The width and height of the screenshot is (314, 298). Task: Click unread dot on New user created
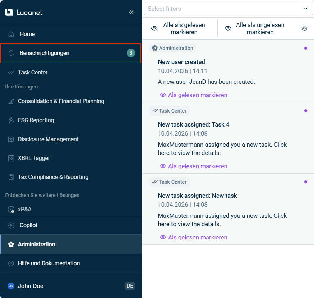306,48
